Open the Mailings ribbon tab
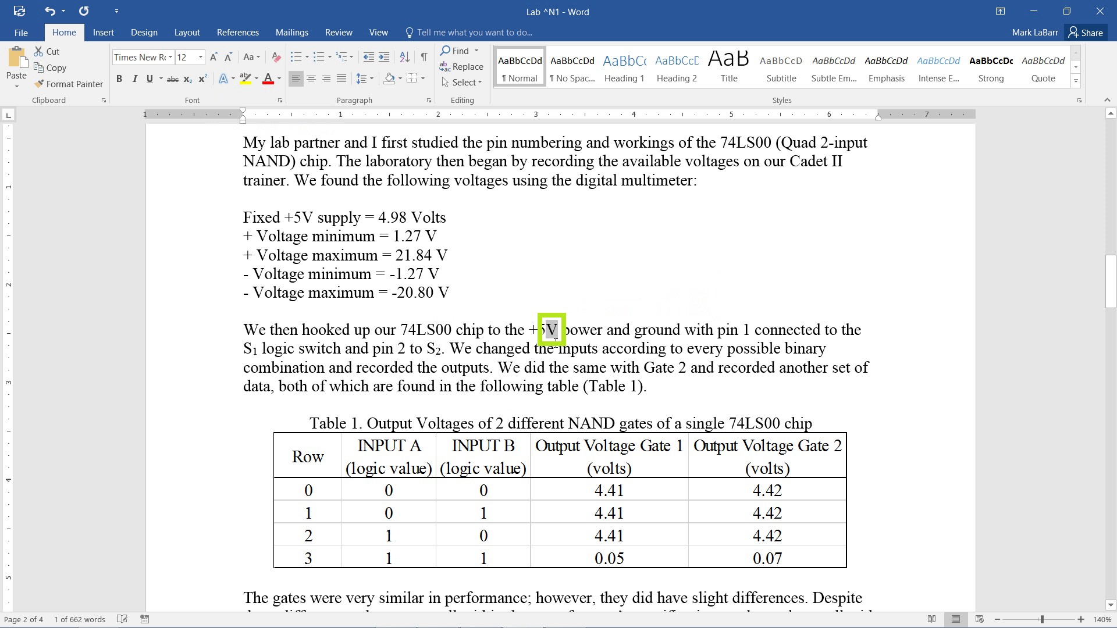1117x628 pixels. tap(291, 32)
